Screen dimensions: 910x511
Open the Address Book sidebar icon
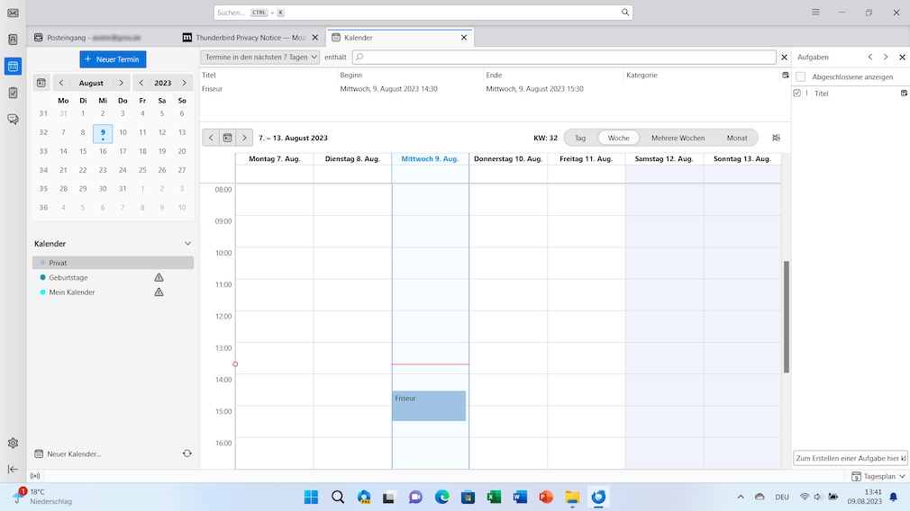tap(13, 40)
